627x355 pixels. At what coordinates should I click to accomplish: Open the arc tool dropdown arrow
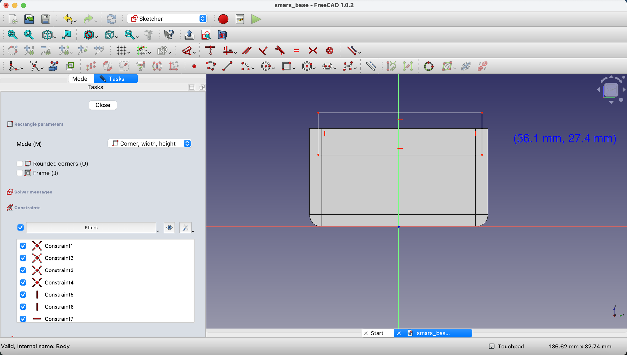[x=253, y=68]
